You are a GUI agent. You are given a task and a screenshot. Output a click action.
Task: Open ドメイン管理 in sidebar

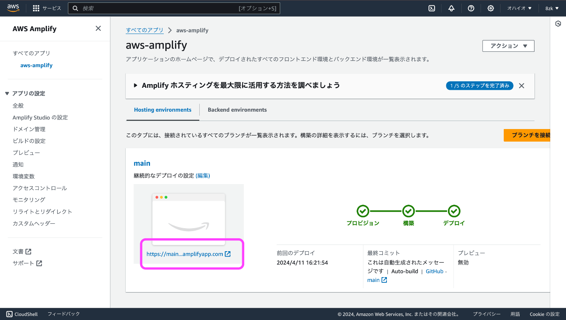pos(29,129)
